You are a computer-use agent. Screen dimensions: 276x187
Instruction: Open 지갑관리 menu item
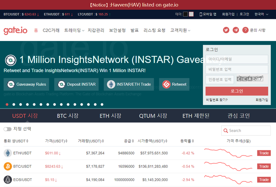tap(96, 30)
